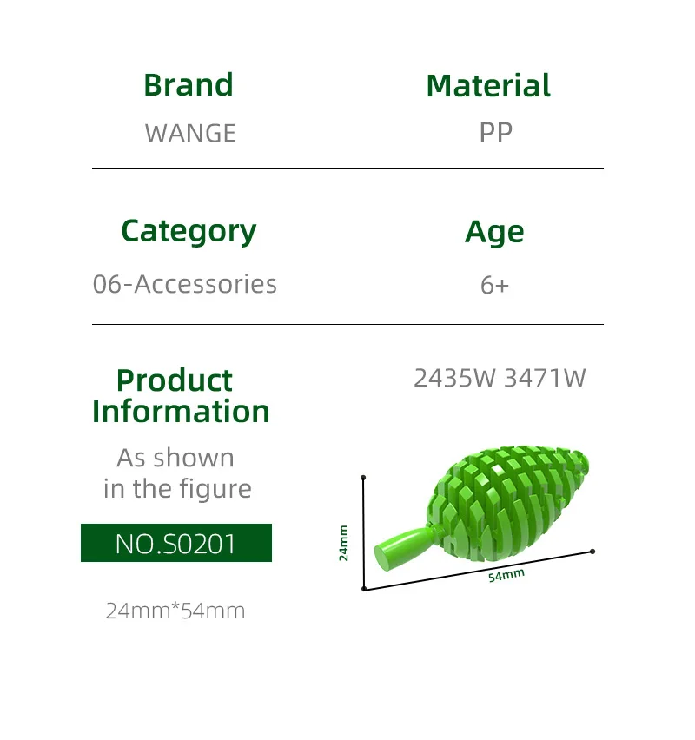Screen dimensions: 695x740
Task: Click the dot at the right end of the 54mm line
Action: click(592, 551)
